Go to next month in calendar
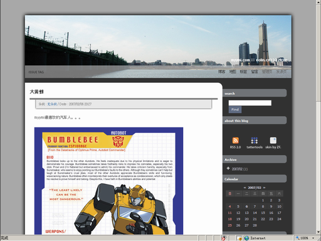Viewport: 321px width, 241px height. (264, 188)
